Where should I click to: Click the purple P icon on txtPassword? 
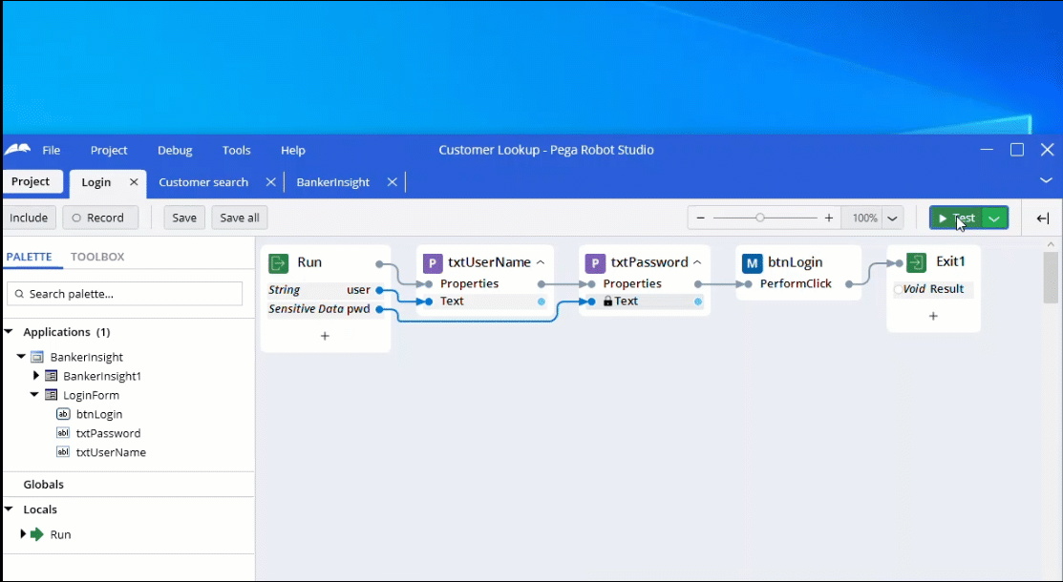click(595, 263)
